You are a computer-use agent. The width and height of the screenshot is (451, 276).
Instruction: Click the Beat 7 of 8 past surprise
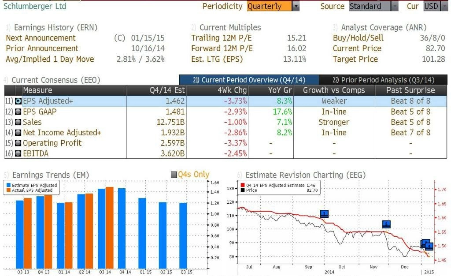tap(411, 133)
